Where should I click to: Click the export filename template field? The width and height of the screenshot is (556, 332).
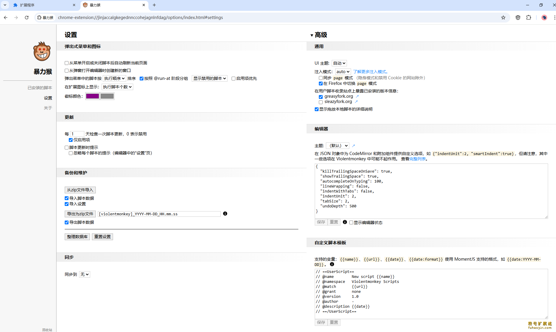(x=159, y=214)
